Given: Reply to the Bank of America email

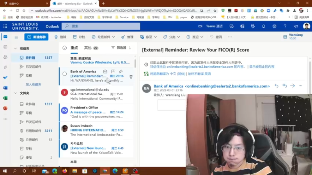Looking at the screenshot, I should pos(277,86).
